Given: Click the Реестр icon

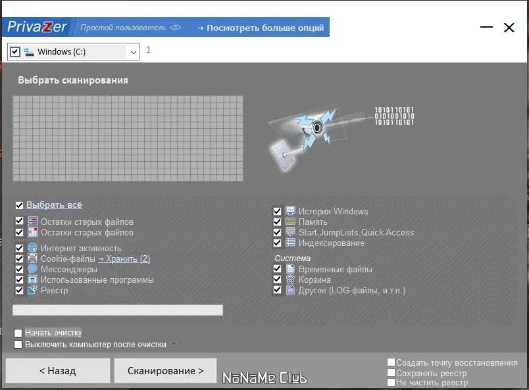Looking at the screenshot, I should pyautogui.click(x=32, y=290).
